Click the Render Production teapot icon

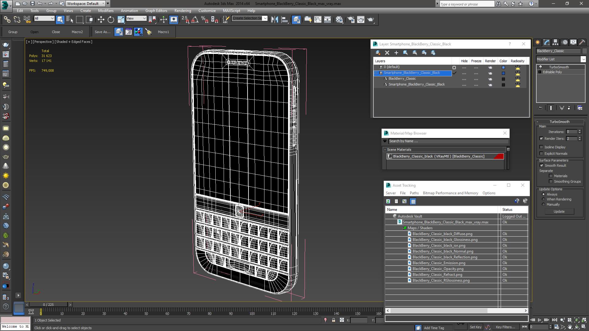(x=371, y=20)
